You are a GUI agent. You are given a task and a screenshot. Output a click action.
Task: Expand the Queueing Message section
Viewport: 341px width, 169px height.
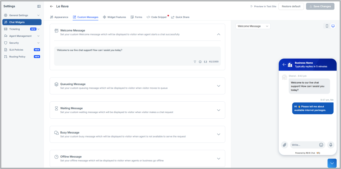[219, 86]
